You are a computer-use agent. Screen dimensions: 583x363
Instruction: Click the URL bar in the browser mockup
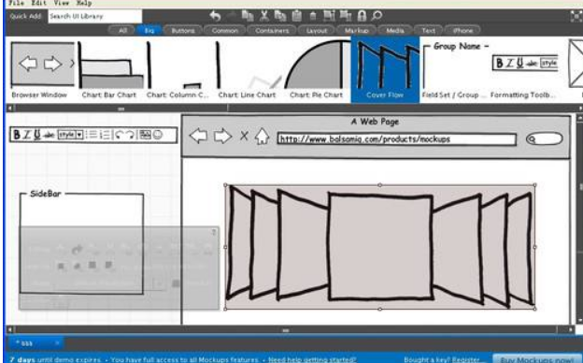click(x=397, y=138)
